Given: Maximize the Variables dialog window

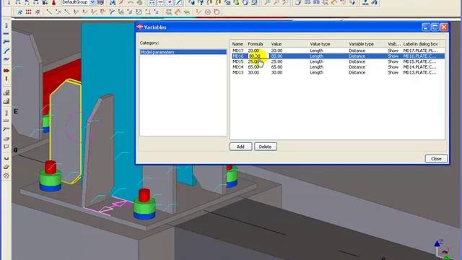Looking at the screenshot, I should pyautogui.click(x=435, y=27).
